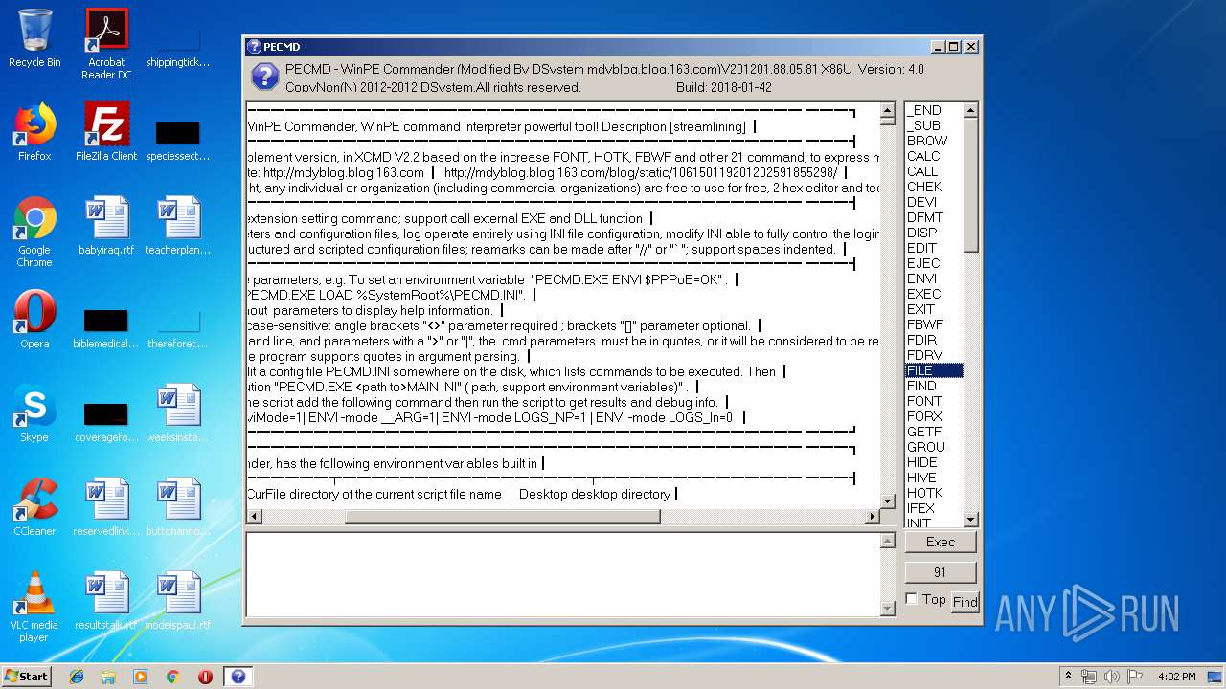Click the PECMD taskbar button
This screenshot has width=1226, height=689.
(238, 677)
